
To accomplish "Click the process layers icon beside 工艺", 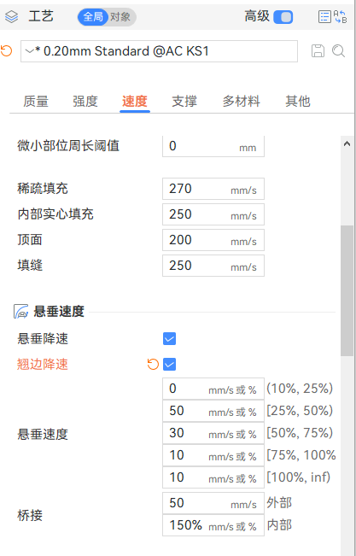I will click(x=11, y=17).
